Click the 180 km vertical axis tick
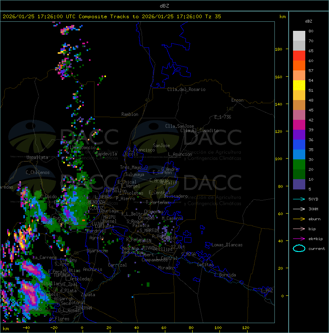The height and width of the screenshot is (333, 329). 278,49
